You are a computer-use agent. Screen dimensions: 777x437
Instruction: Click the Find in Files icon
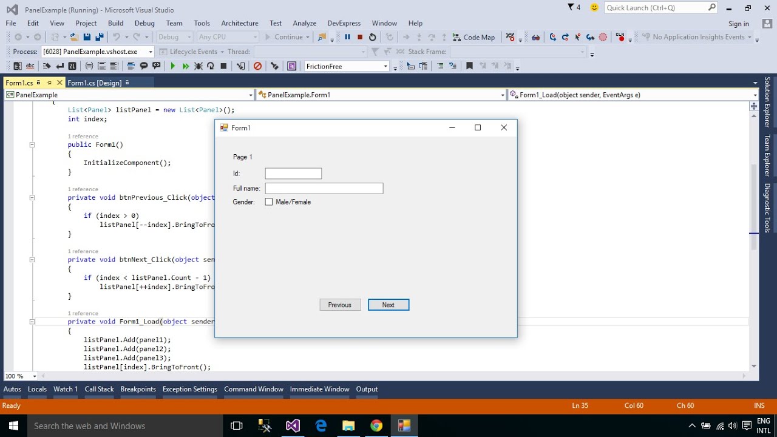pos(322,37)
